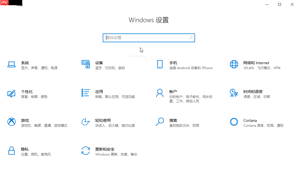Open the 轻松使用 dial icon

85,122
